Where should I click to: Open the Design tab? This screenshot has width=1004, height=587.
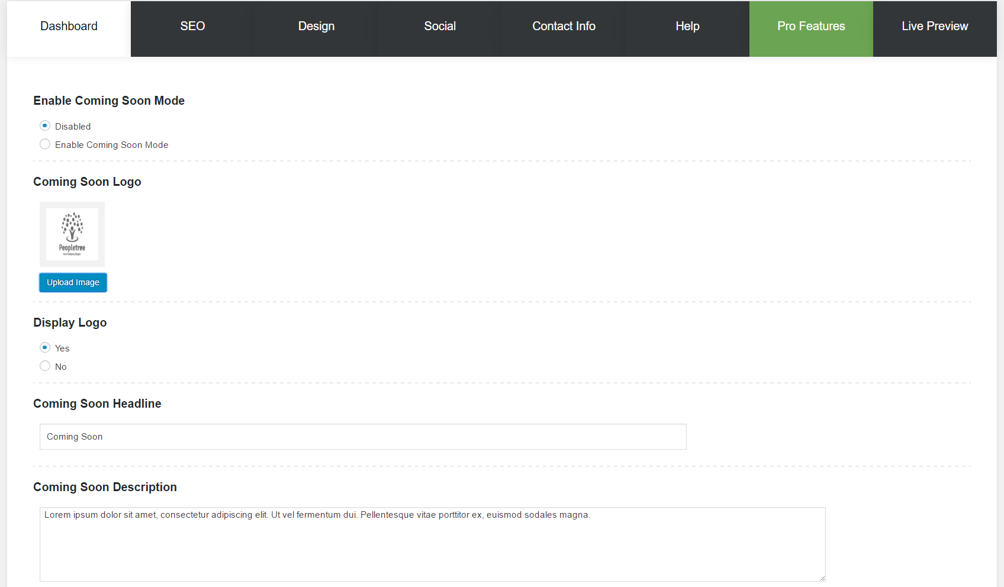coord(316,28)
